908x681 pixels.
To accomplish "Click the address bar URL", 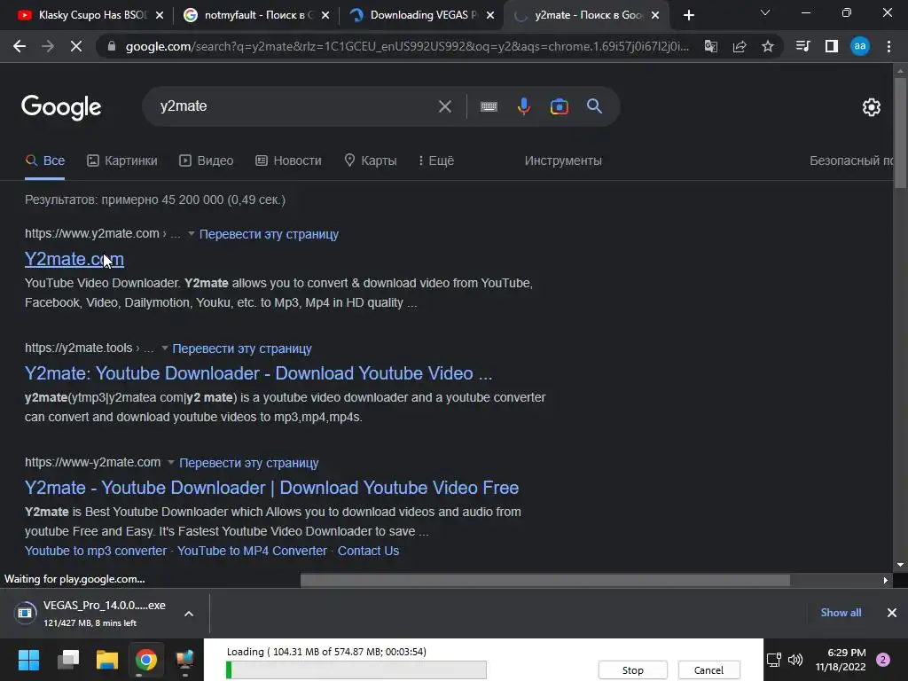I will (x=407, y=46).
